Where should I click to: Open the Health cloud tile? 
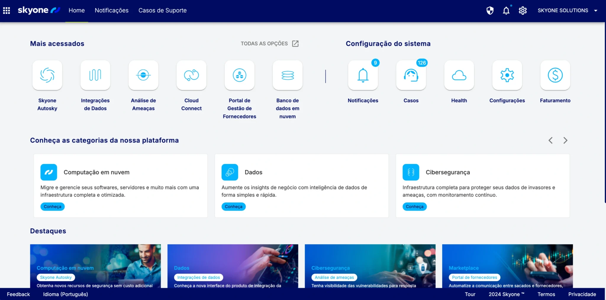[459, 75]
